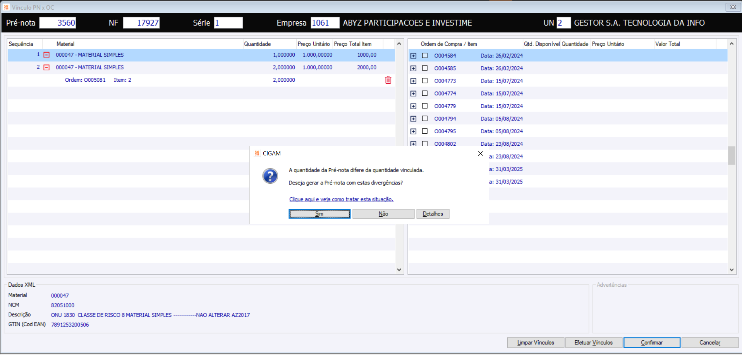Screen dimensions: 742x355
Task: Click the 'Ordem: O005081' linked order text
Action: click(85, 80)
